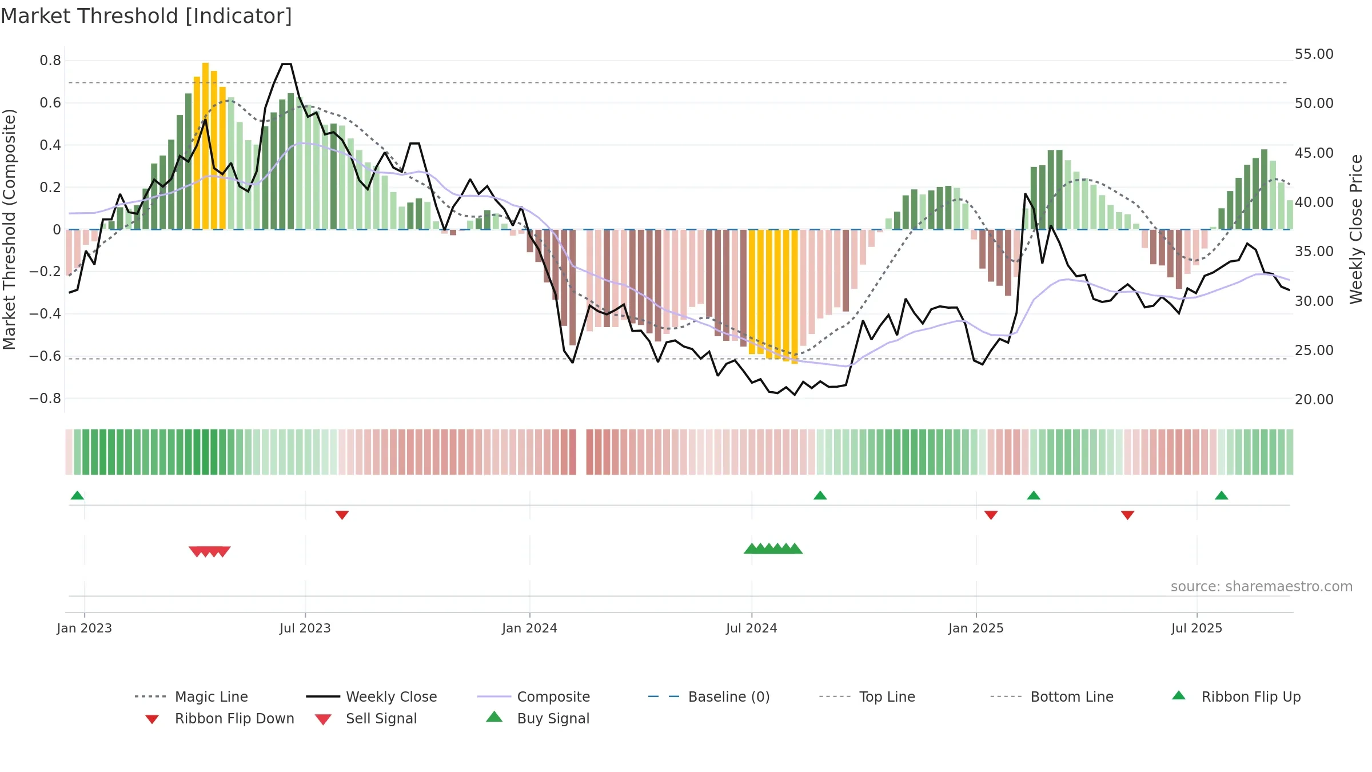Click the 40.00 right axis price label
1372x772 pixels.
click(1314, 202)
